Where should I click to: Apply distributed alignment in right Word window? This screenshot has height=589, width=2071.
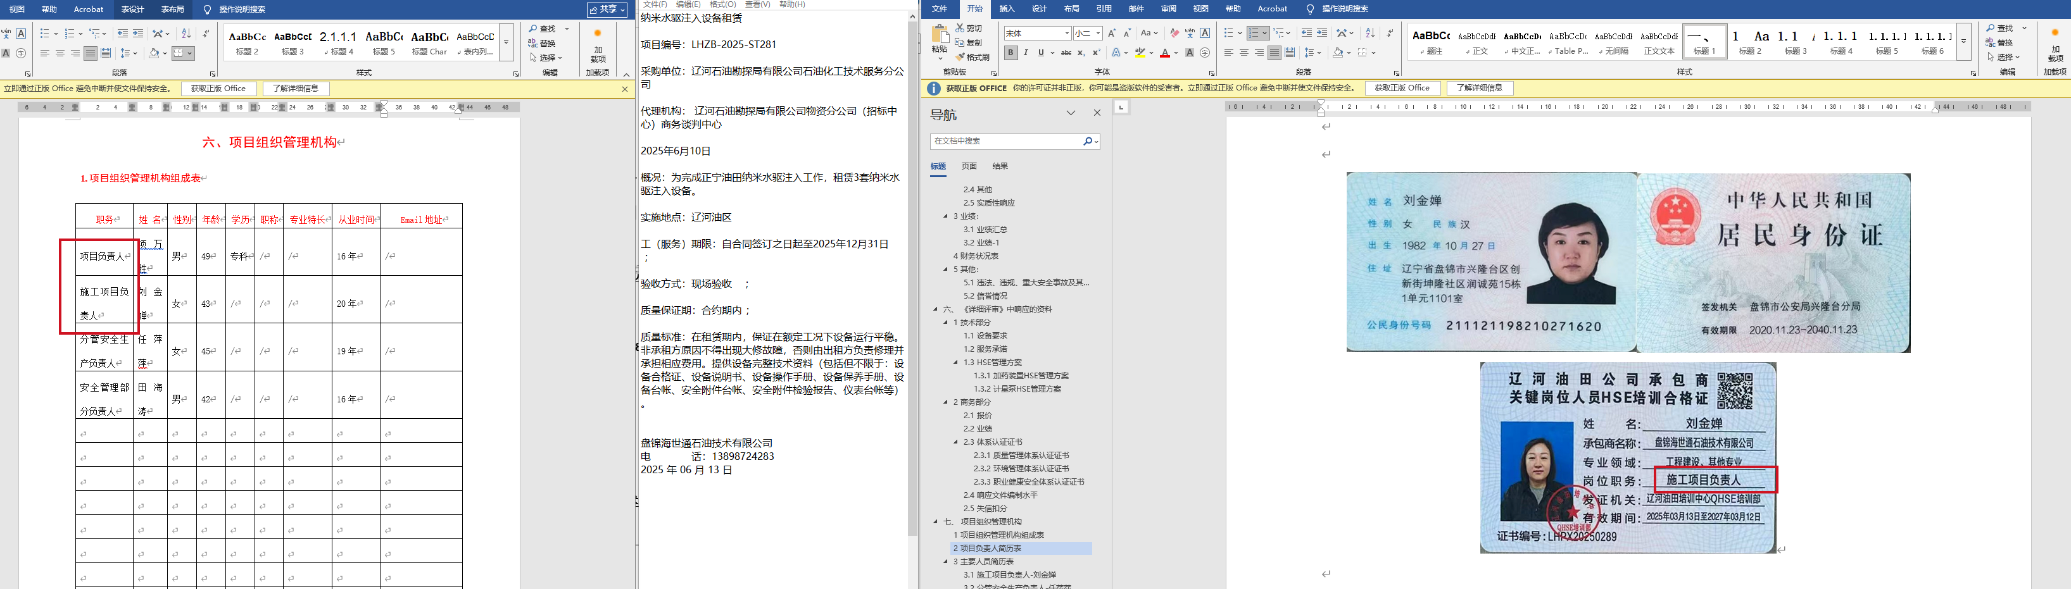(1290, 53)
